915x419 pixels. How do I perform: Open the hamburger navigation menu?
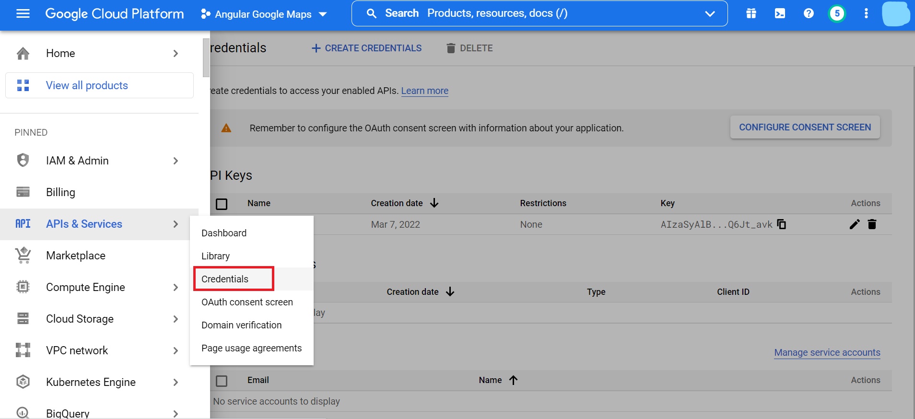coord(23,14)
